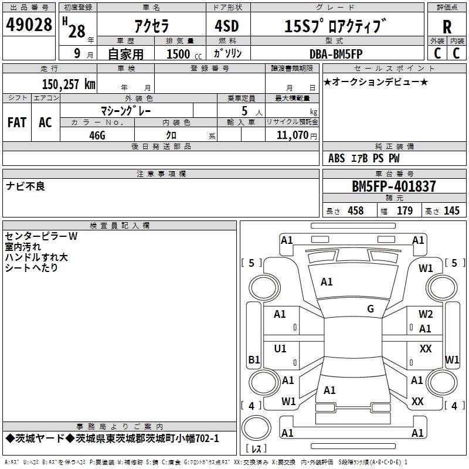Screen dimensions: 469x469
Task: Click the color number 46G
Action: pos(97,135)
